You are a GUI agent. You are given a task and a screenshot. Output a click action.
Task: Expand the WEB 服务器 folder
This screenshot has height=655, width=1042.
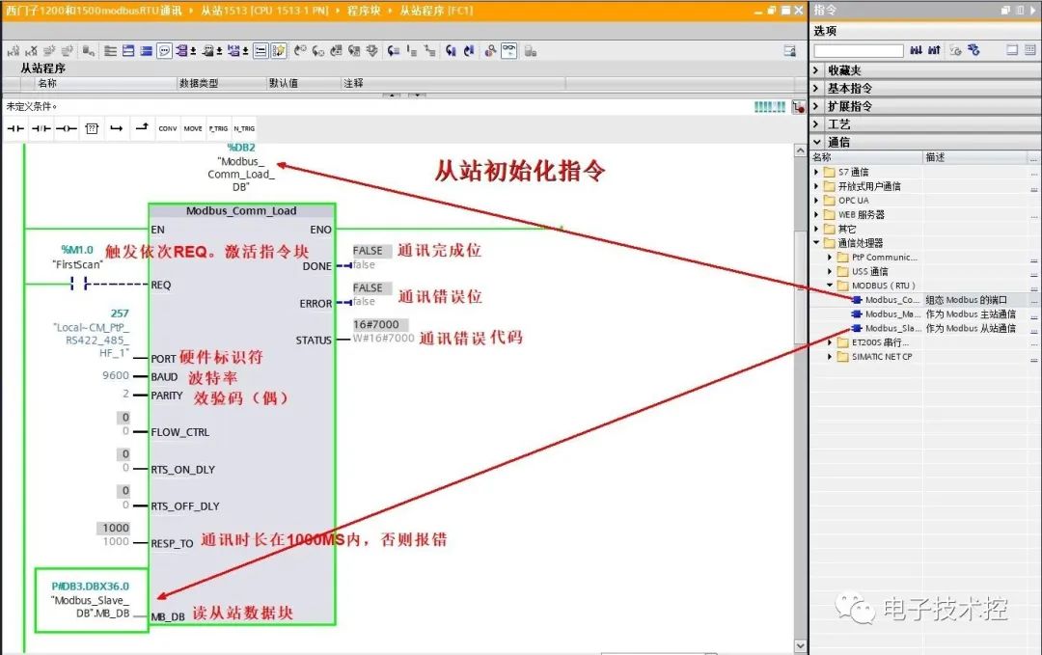click(x=817, y=214)
